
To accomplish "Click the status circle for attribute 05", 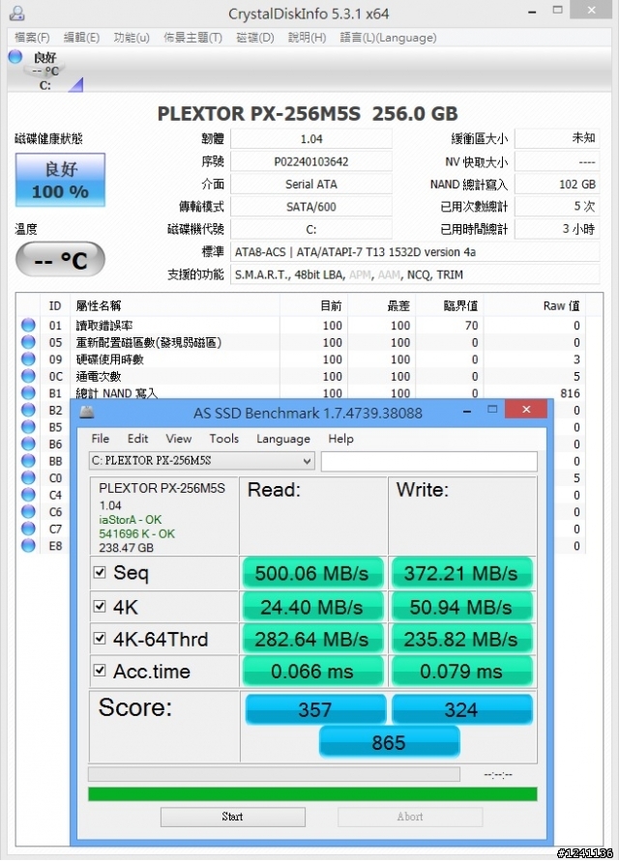I will tap(29, 342).
